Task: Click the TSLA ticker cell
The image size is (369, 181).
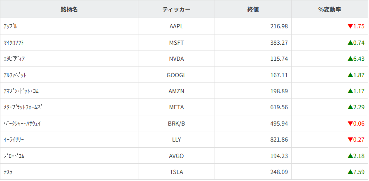Action: pyautogui.click(x=176, y=172)
